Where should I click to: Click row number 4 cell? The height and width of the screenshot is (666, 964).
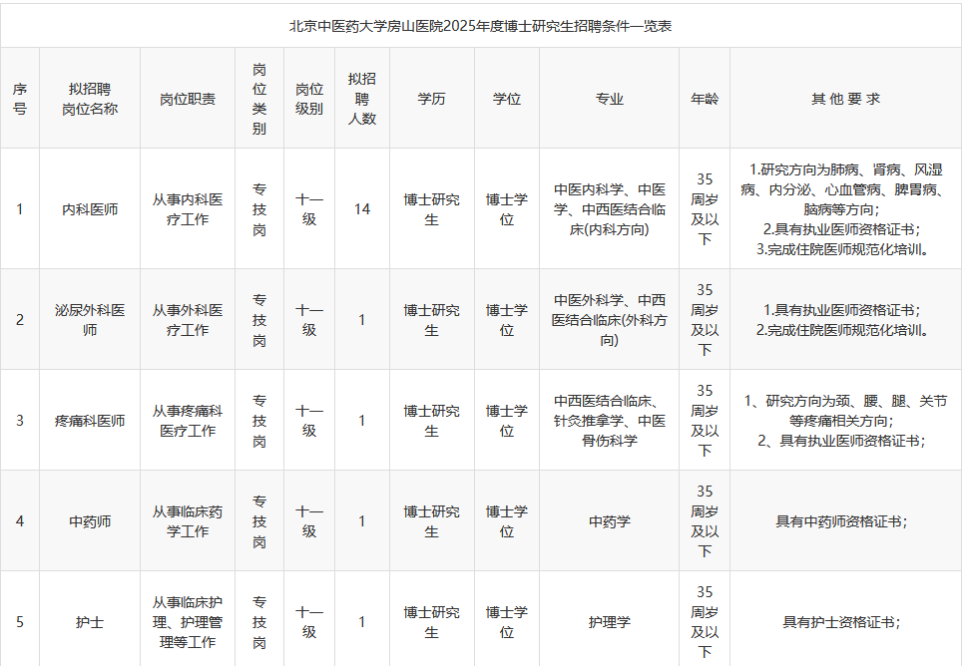20,521
